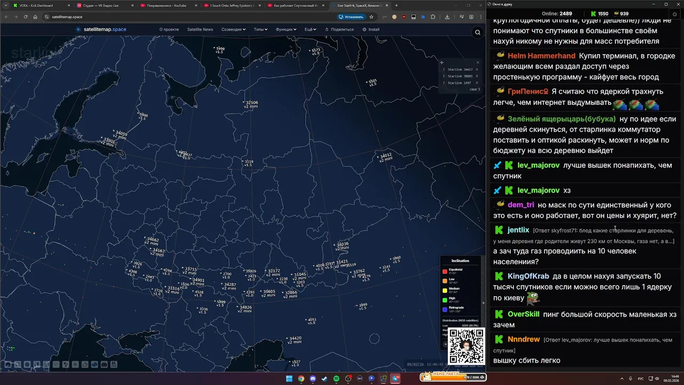Select Starlink 34617 entry in list
This screenshot has width=684, height=385.
pyautogui.click(x=460, y=70)
